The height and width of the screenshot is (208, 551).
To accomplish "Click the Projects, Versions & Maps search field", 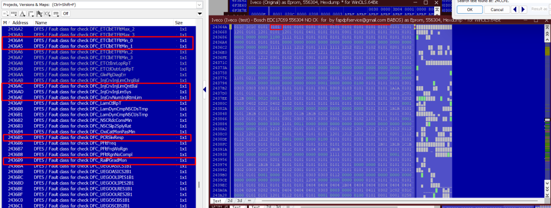I will (x=99, y=5).
